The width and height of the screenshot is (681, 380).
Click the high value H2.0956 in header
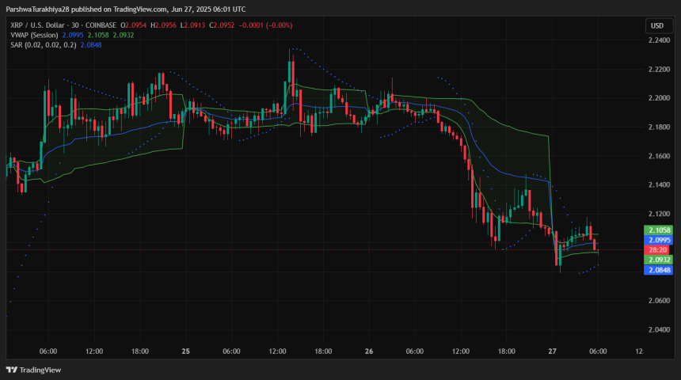coord(163,25)
